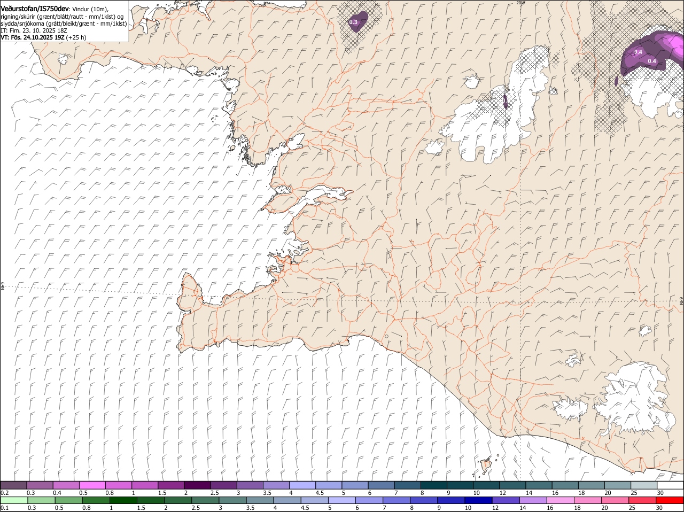Click the '0.1' value under the lower legend

pos(4,508)
